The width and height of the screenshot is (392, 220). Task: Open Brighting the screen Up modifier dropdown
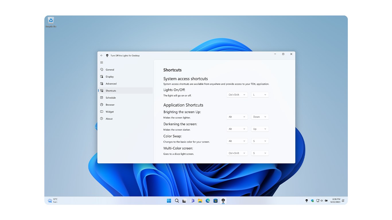click(237, 117)
